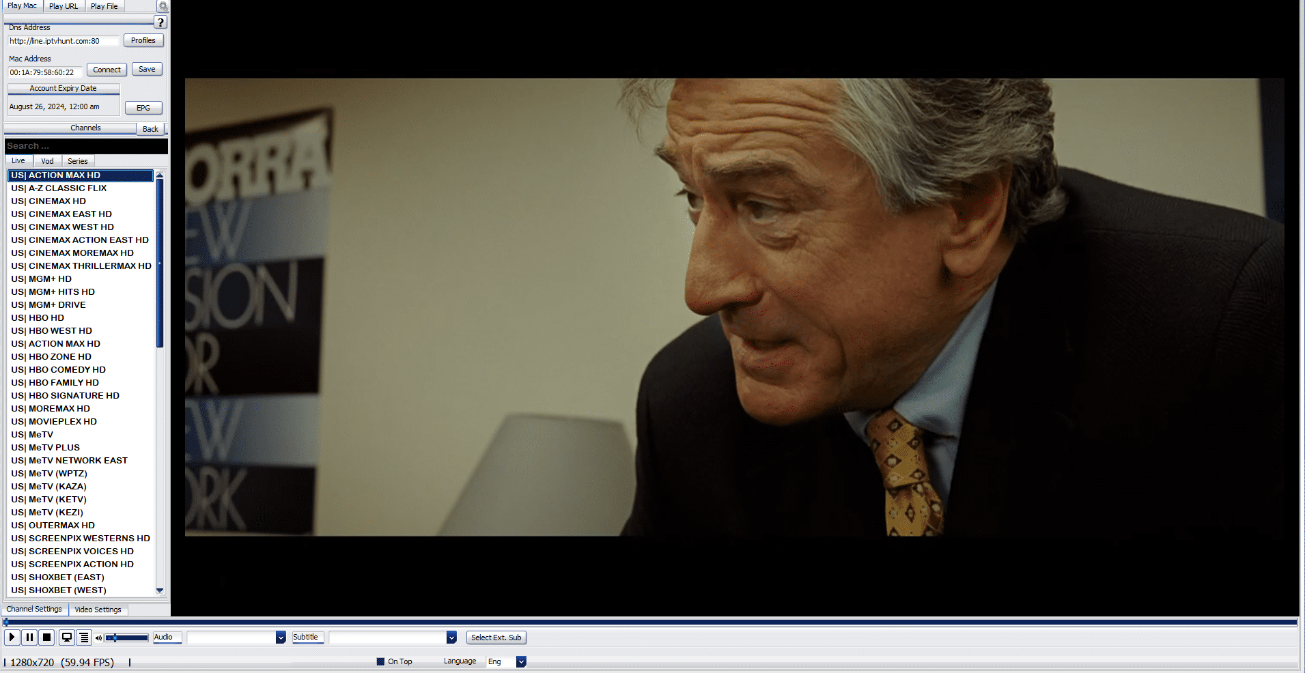The image size is (1305, 673).
Task: Open the Video Settings tab
Action: [x=98, y=610]
